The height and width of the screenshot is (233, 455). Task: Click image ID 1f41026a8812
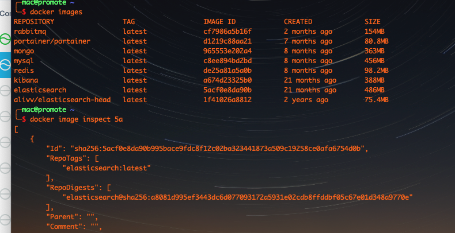pyautogui.click(x=227, y=100)
